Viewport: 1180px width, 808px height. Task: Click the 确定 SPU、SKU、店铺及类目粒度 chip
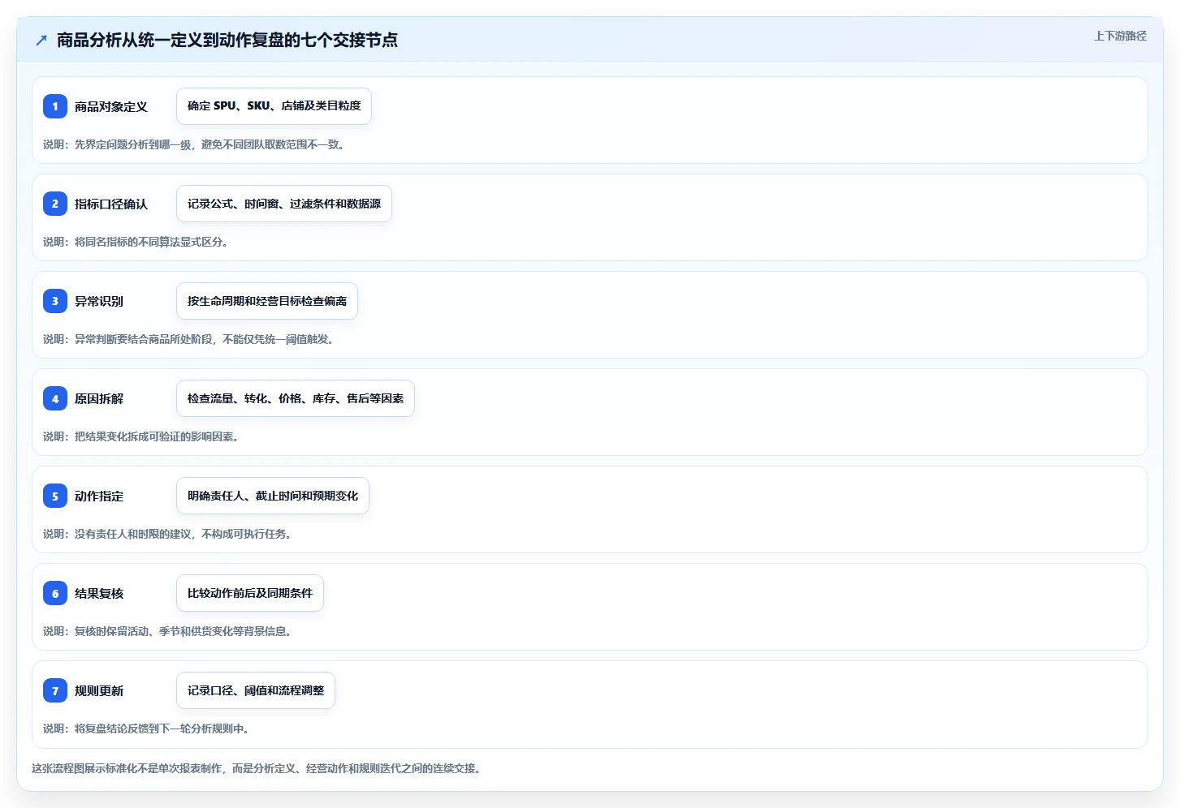click(x=274, y=106)
